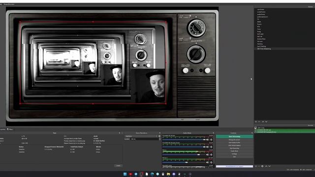
Task: Open the Windows Start menu
Action: click(125, 174)
